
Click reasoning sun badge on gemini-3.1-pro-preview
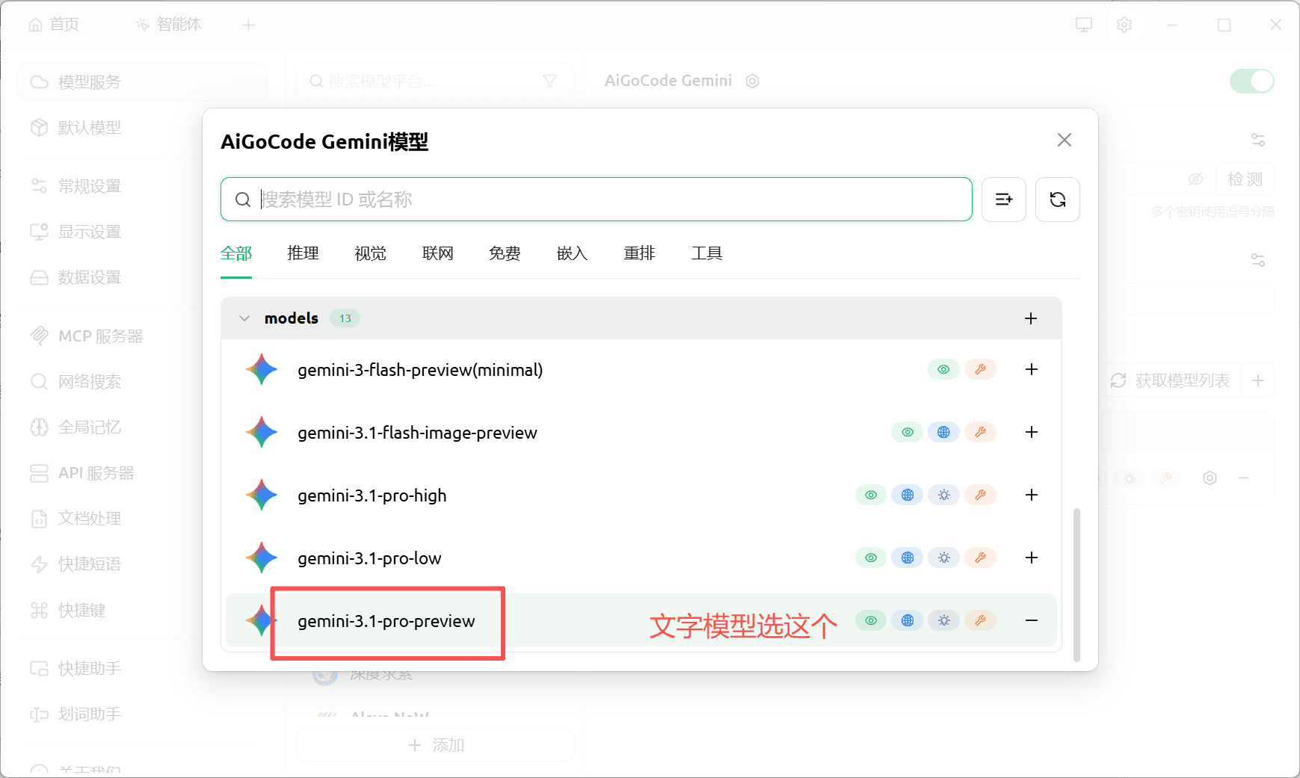(944, 620)
